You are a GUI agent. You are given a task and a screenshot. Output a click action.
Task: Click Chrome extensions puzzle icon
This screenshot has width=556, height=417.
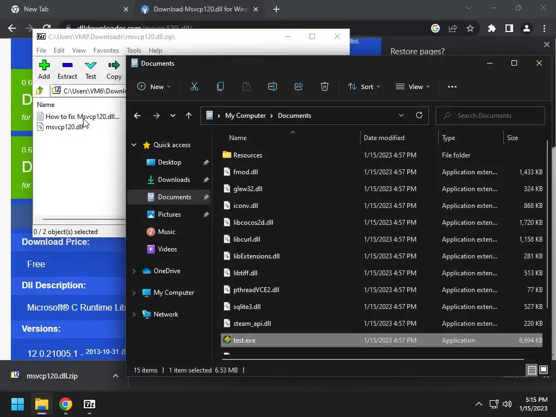[x=491, y=28]
